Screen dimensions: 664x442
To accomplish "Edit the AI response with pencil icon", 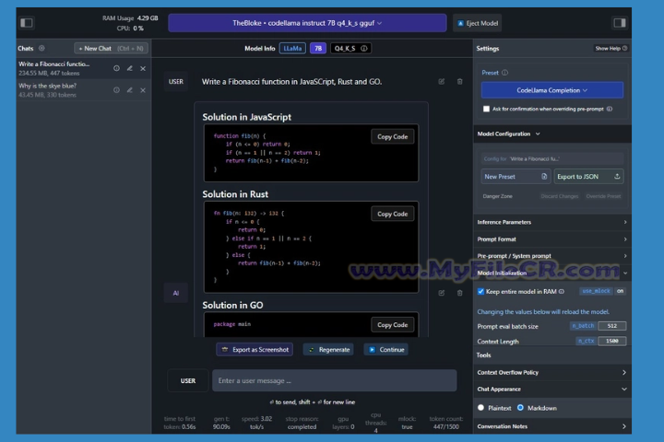I will click(441, 293).
